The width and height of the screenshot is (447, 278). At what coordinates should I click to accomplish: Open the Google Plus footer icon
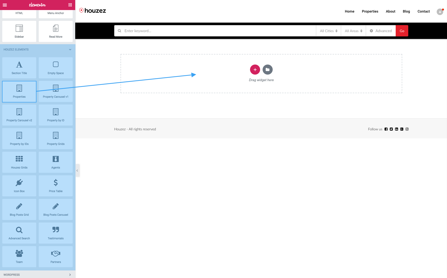pyautogui.click(x=402, y=129)
